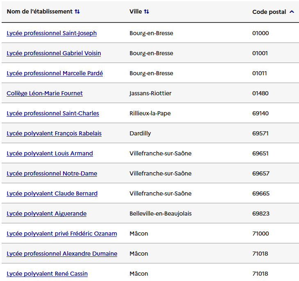
Task: Click the Ville sort arrows icon
Action: pyautogui.click(x=147, y=12)
